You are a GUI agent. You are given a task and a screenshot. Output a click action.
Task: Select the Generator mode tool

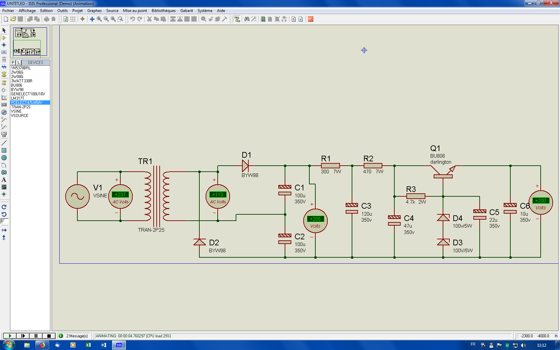4,112
